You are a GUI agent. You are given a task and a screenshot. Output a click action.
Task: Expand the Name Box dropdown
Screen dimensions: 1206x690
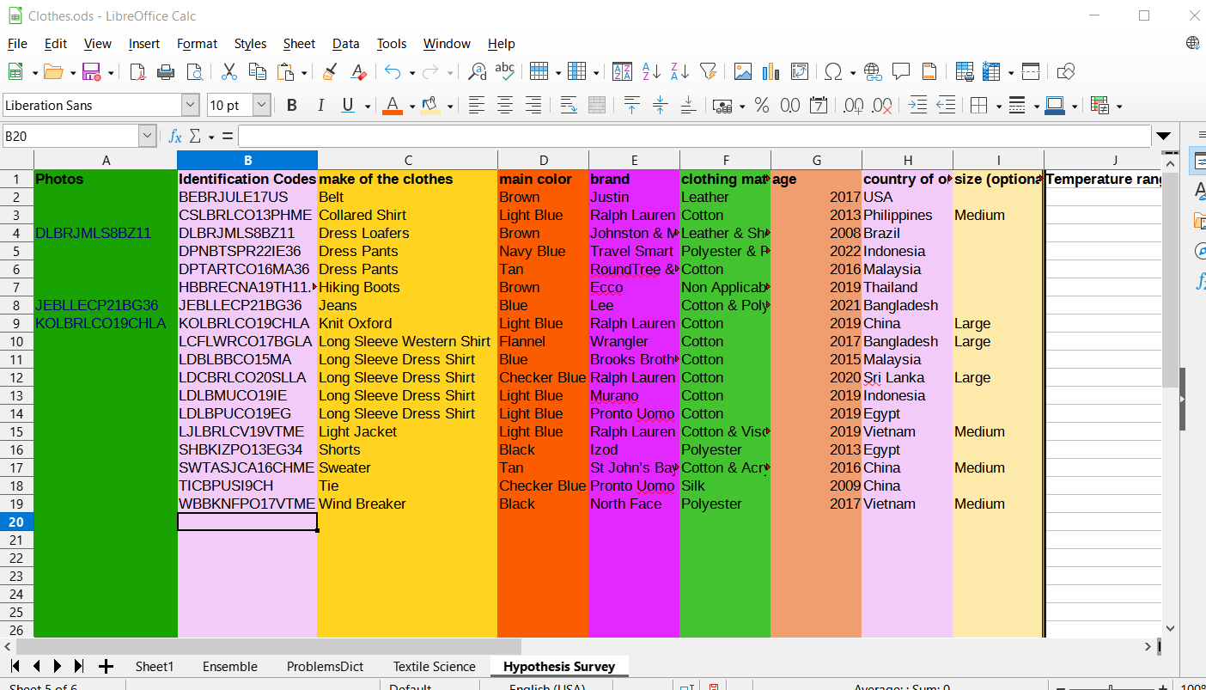point(147,136)
